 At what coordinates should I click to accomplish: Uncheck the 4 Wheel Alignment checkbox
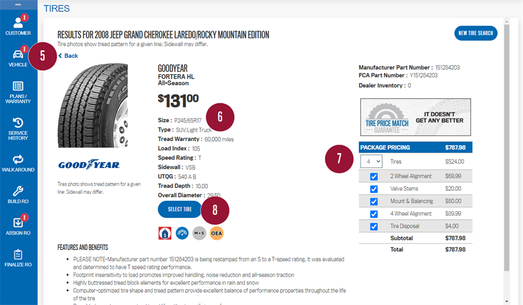(374, 214)
